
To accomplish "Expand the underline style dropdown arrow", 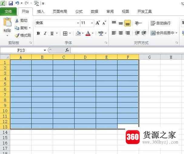I will (57, 33).
